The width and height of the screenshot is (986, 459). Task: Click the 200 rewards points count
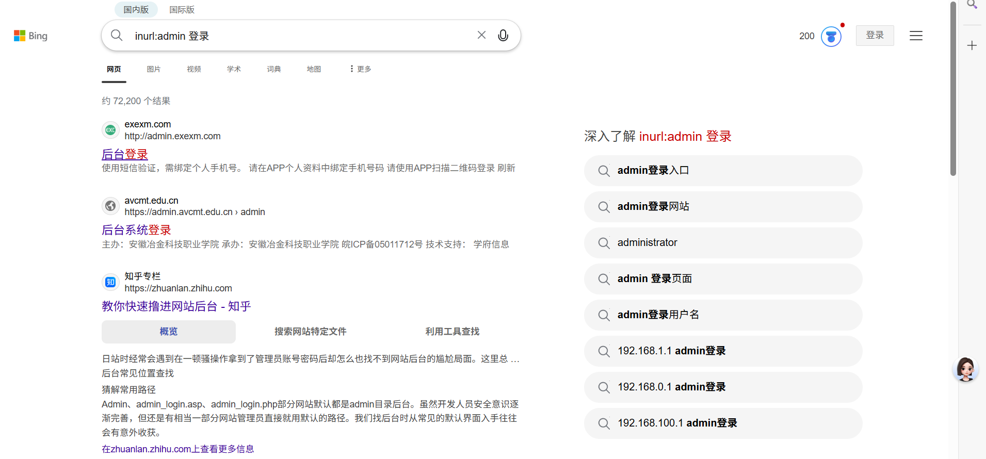(806, 36)
